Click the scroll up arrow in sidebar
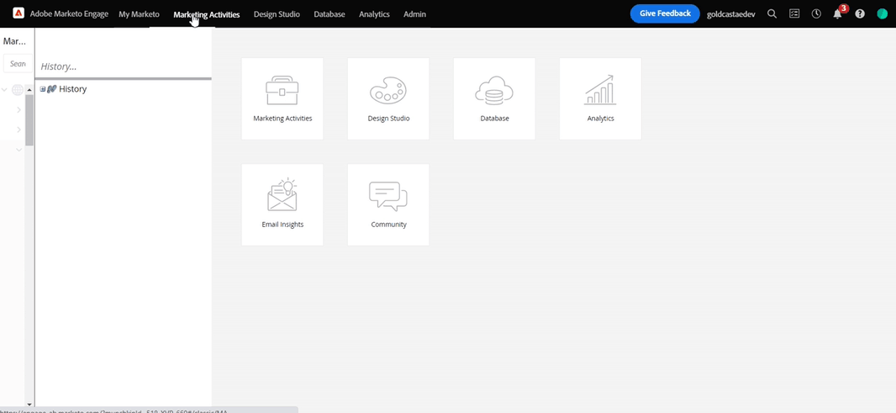 (x=29, y=90)
